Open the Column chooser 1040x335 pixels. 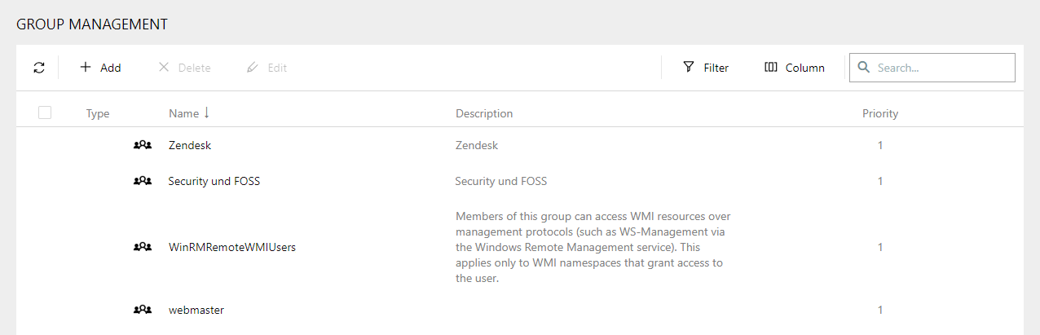(x=795, y=68)
